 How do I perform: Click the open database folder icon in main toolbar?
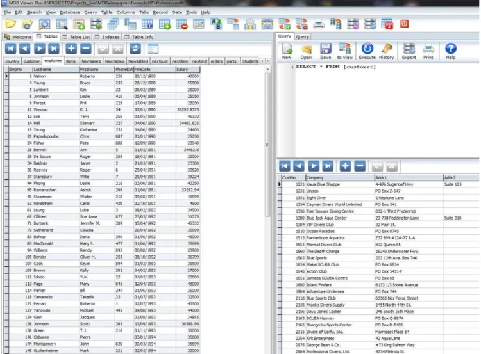[28, 25]
